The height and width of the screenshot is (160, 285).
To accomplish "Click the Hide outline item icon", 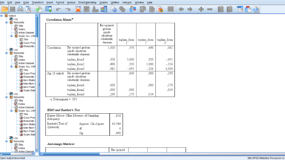I will (x=230, y=9).
